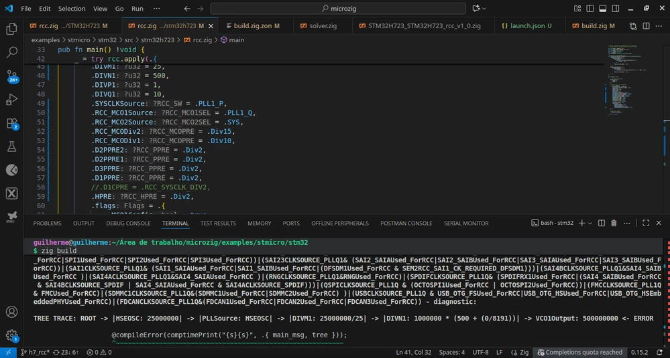
Task: Open the Explorer view in activity bar
Action: coord(11,29)
